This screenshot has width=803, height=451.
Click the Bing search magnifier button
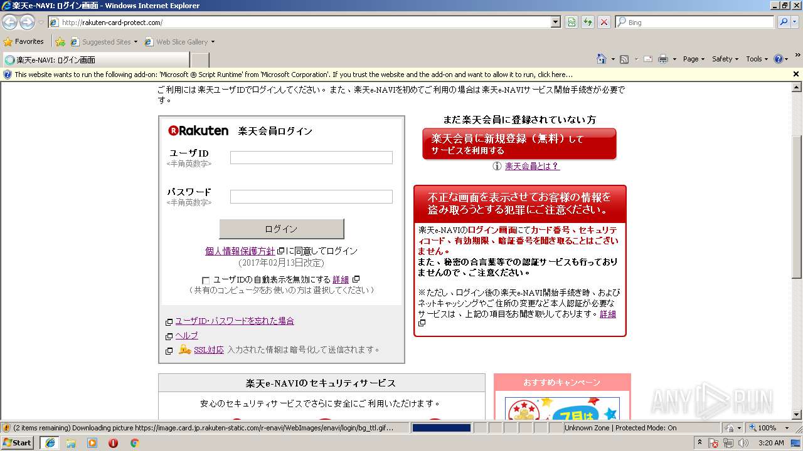coord(783,22)
